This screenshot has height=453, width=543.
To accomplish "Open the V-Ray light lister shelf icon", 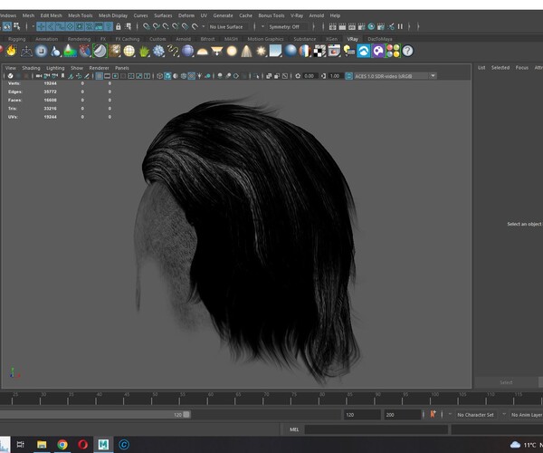I will point(349,51).
